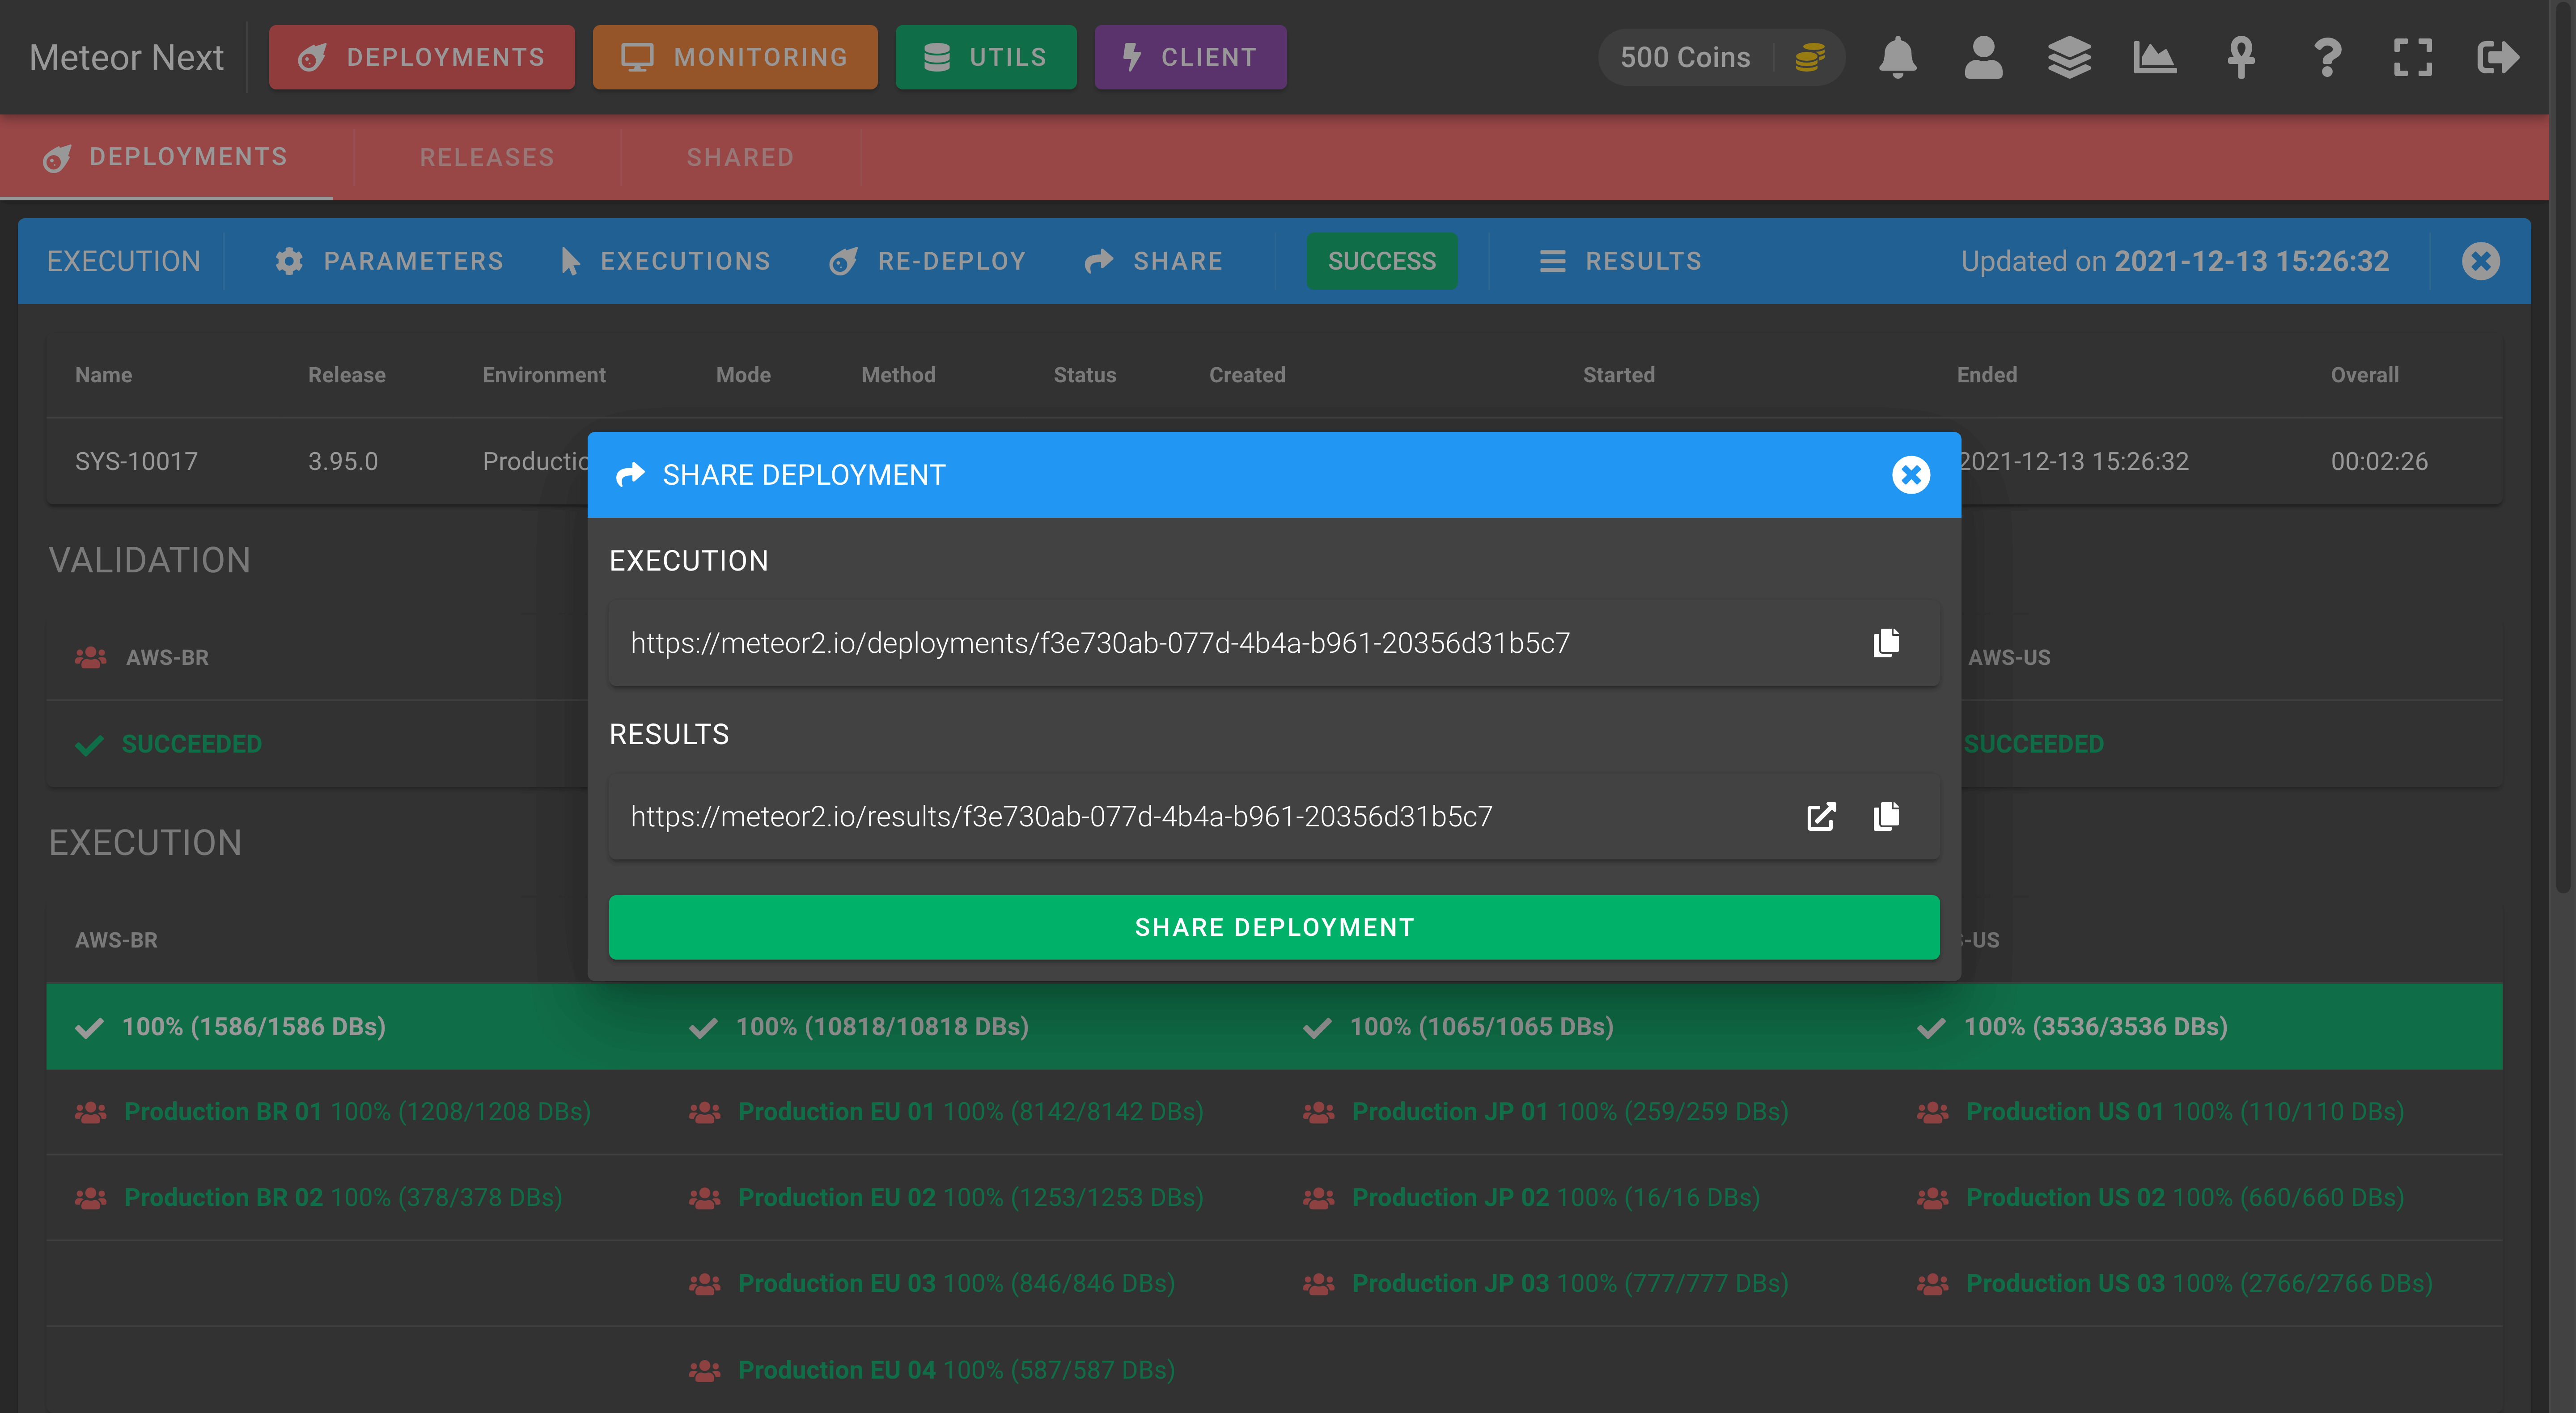Click Production JP 03 server row
The width and height of the screenshot is (2576, 1413).
point(1570,1284)
